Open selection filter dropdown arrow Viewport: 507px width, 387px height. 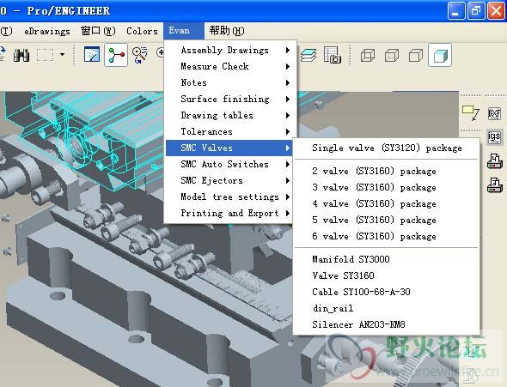[62, 55]
